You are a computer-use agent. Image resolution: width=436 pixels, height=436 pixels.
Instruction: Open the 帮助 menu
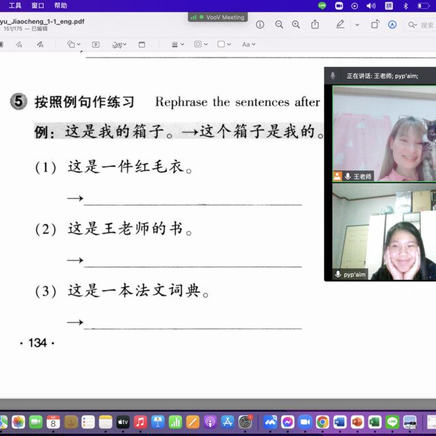coord(61,5)
